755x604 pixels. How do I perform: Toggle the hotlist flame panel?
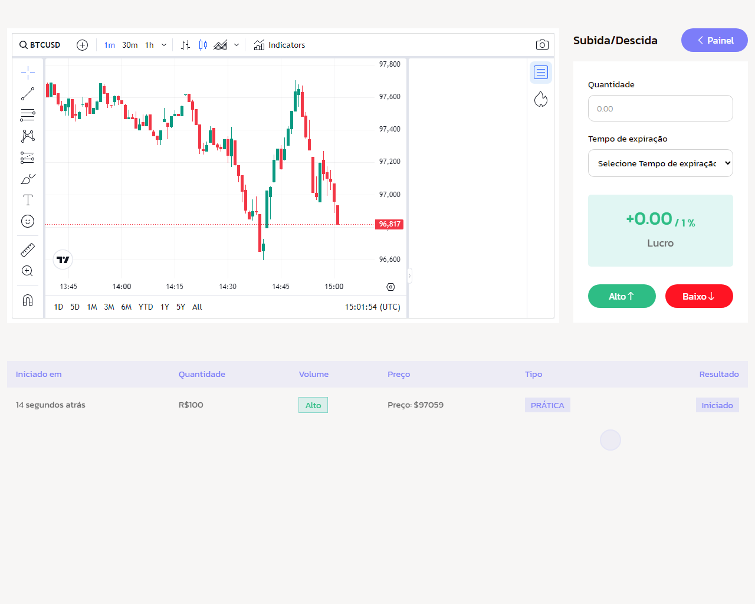[541, 99]
